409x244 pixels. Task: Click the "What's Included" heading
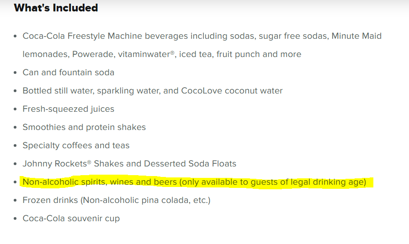tap(56, 8)
